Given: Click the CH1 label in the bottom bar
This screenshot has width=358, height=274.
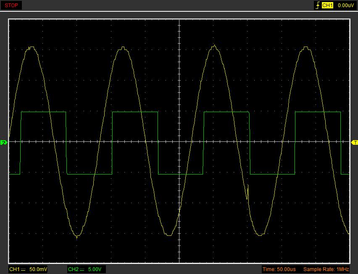Looking at the screenshot, I should 14,269.
